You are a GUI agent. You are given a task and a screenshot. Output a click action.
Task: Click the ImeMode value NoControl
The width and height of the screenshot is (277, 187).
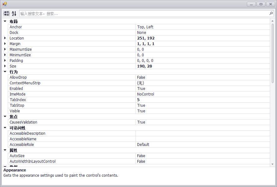coord(203,94)
